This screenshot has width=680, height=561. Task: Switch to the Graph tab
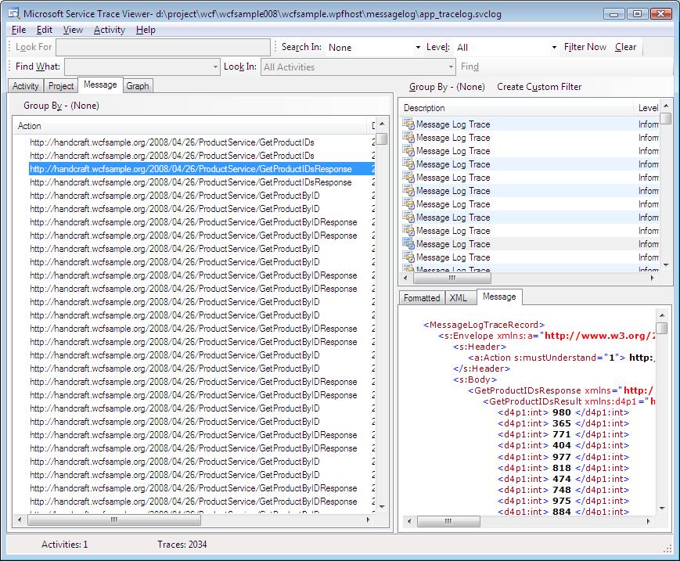coord(138,86)
